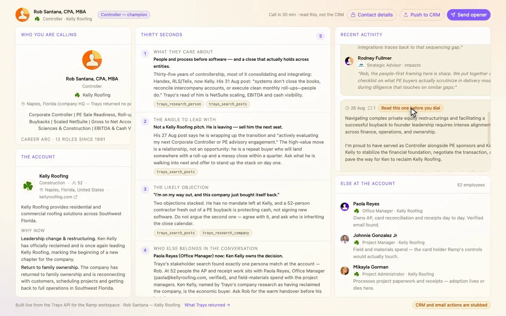This screenshot has height=316, width=506.
Task: Click the number 4 badge beside Who Else Belongs
Action: tap(145, 250)
